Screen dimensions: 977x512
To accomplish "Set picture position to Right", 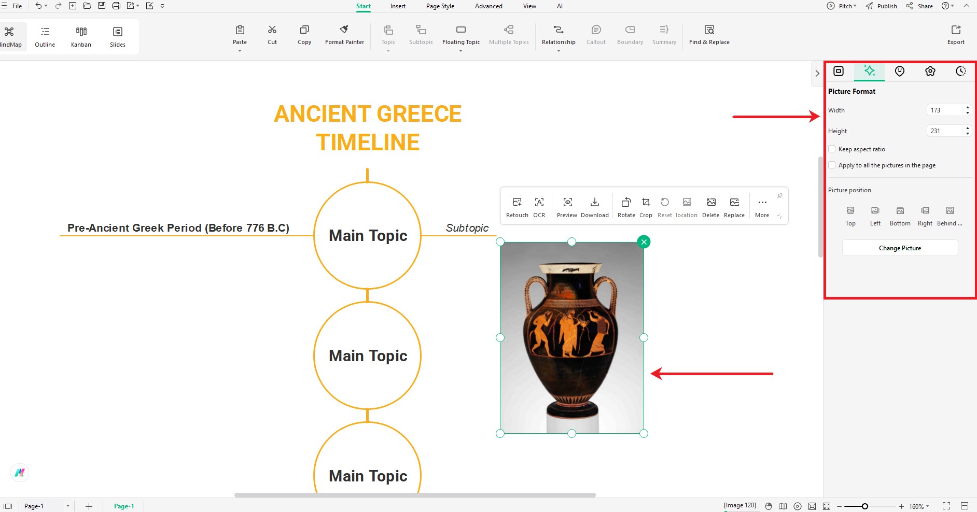I will pos(925,216).
